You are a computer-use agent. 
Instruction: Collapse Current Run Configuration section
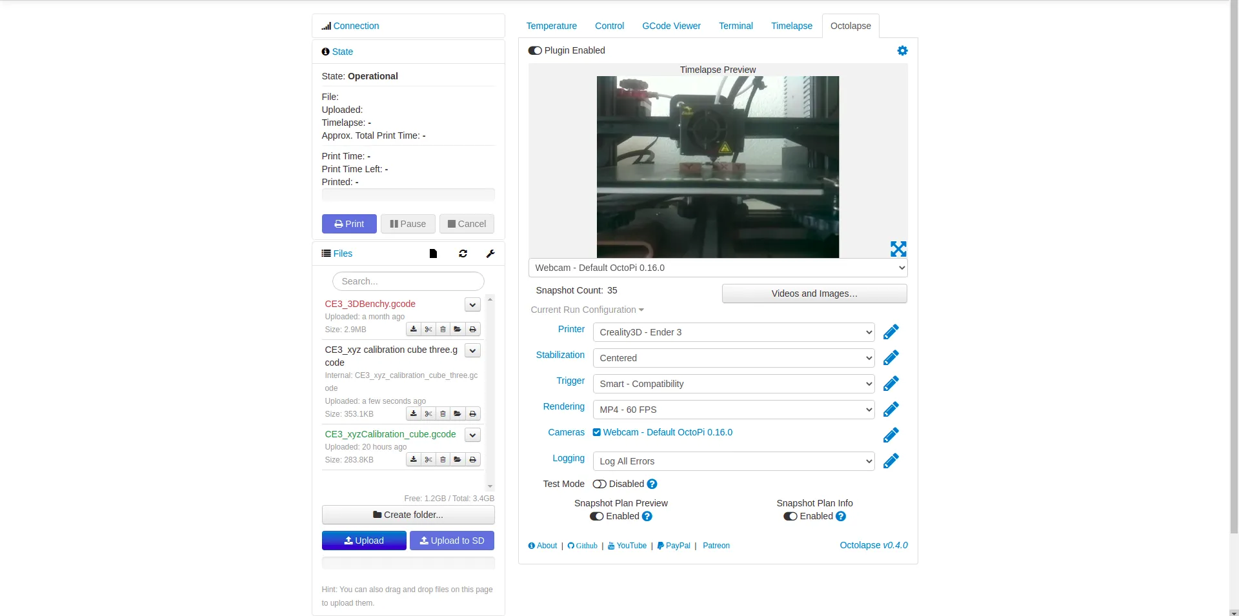(x=587, y=310)
